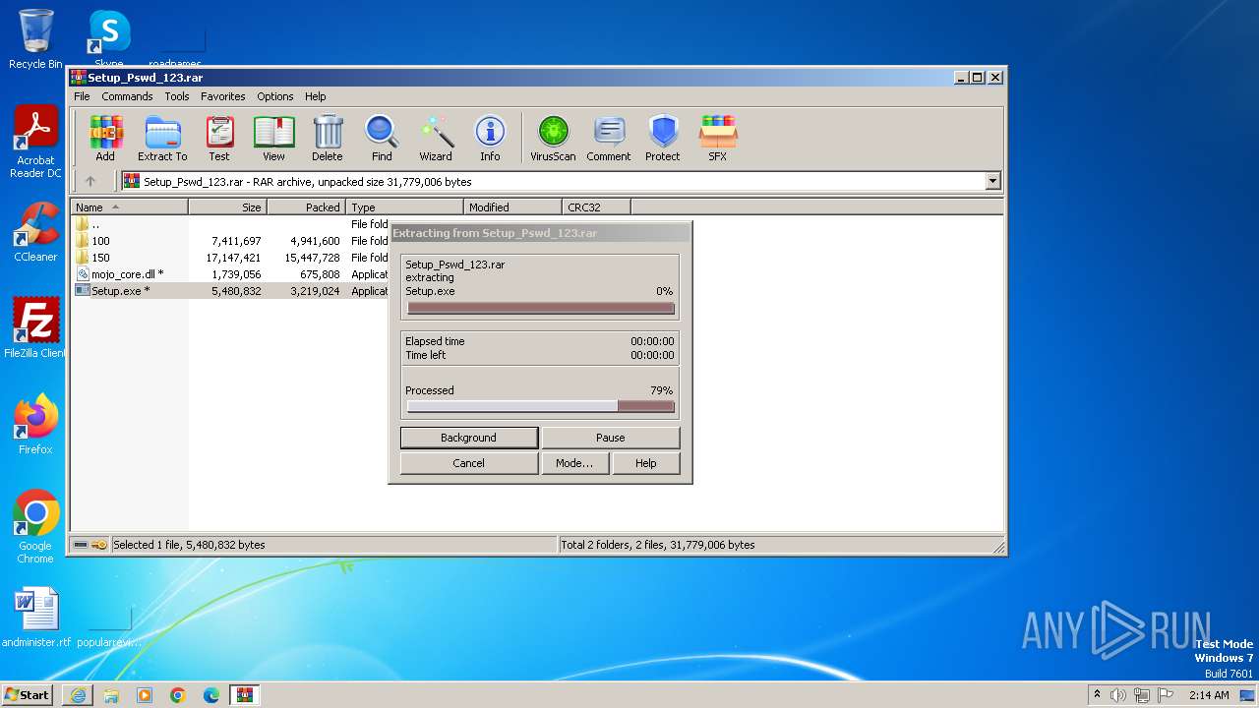Click the Test archive toolbar icon
Screen dimensions: 1259x708
219,139
